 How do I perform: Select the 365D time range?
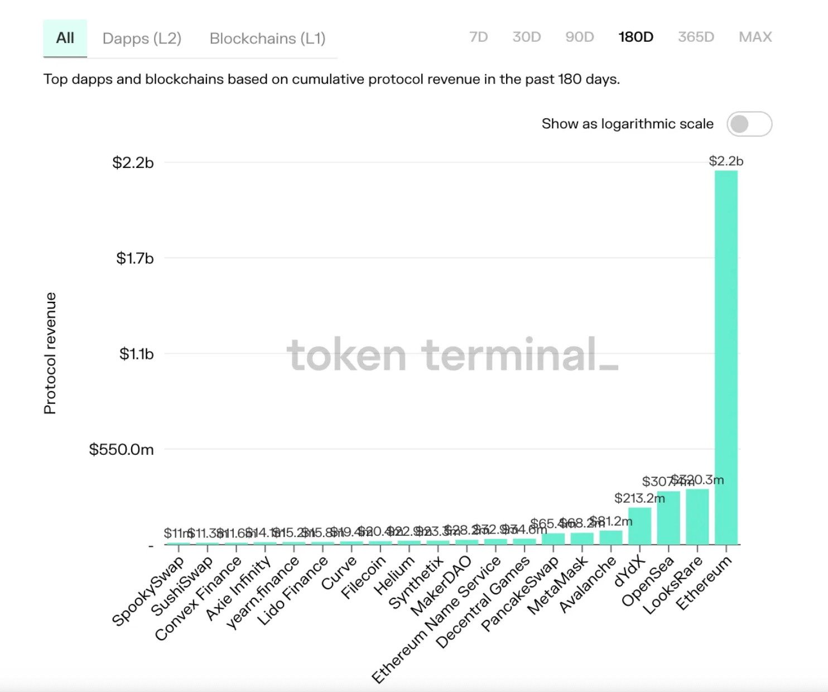696,37
